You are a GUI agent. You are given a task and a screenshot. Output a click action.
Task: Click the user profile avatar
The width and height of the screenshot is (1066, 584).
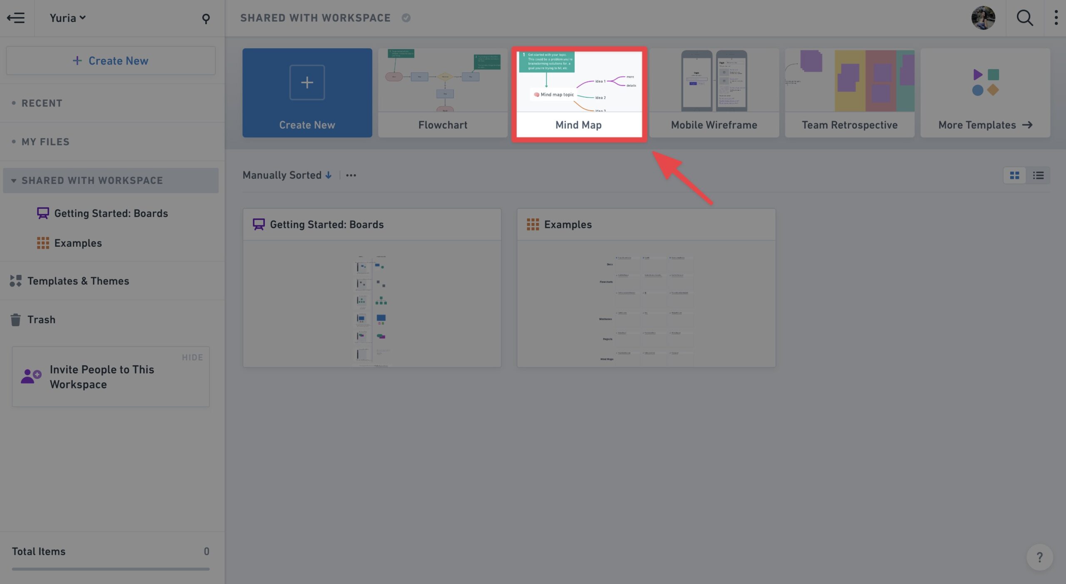(x=983, y=18)
